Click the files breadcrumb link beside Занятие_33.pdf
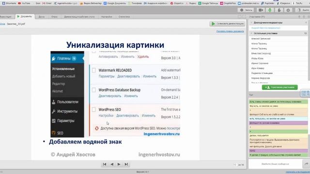Screen dimensions: 310x174 (x=2, y=24)
